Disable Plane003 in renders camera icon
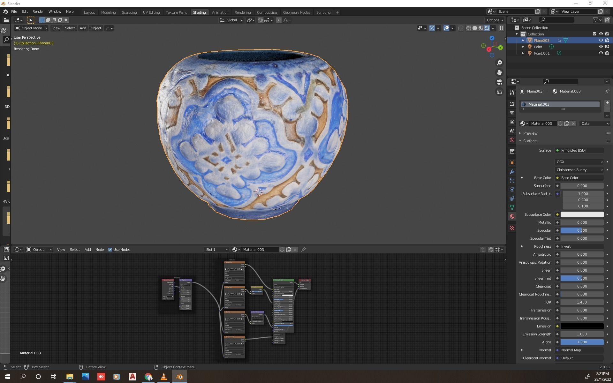Image resolution: width=613 pixels, height=383 pixels. pyautogui.click(x=607, y=40)
